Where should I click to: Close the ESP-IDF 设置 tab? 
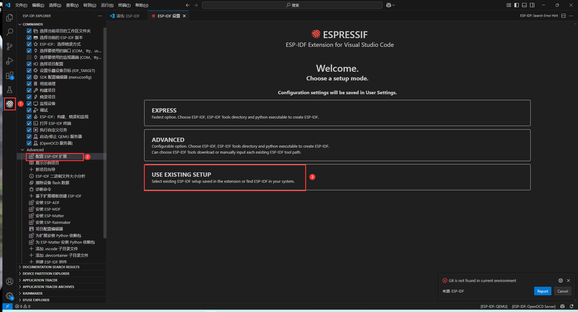pyautogui.click(x=184, y=16)
